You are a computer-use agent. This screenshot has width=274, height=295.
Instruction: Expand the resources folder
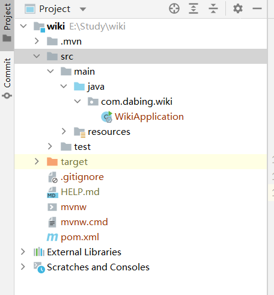(64, 131)
